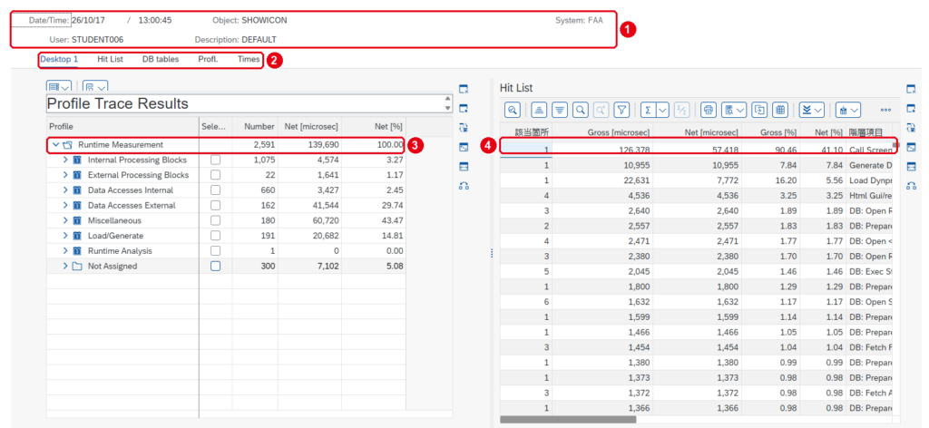Viewport: 929px width, 428px height.
Task: Tick the Internal Processing Blocks checkbox
Action: [x=215, y=160]
